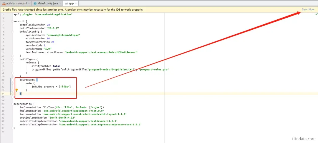
Task: Click the fileTree implementation dependency line
Action: tap(62, 107)
